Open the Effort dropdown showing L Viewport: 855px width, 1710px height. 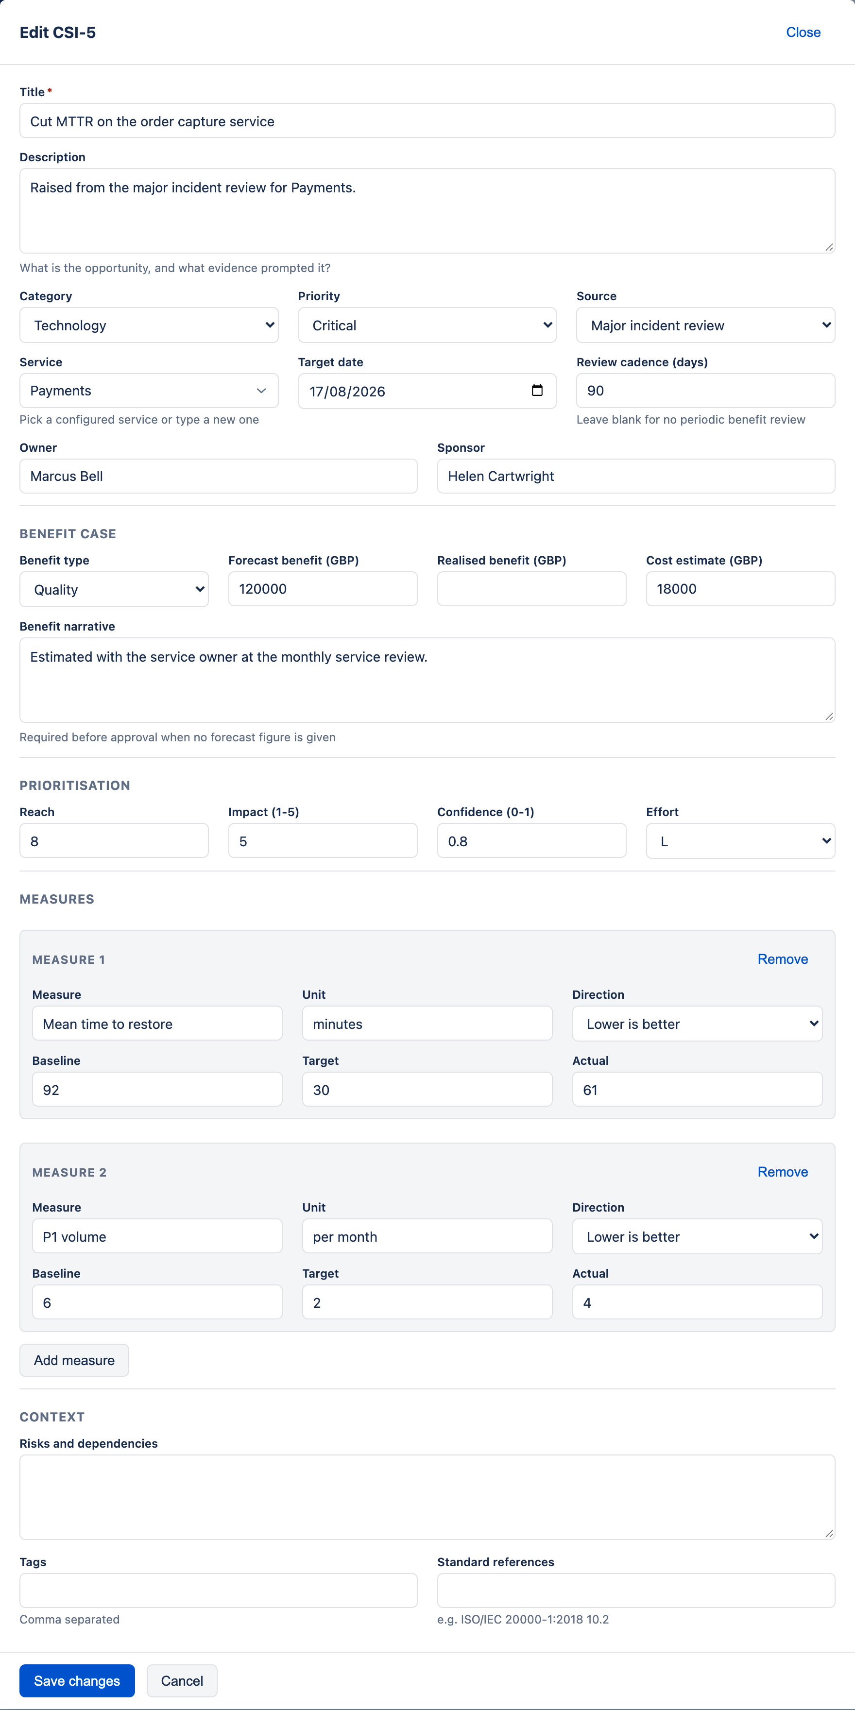click(740, 841)
